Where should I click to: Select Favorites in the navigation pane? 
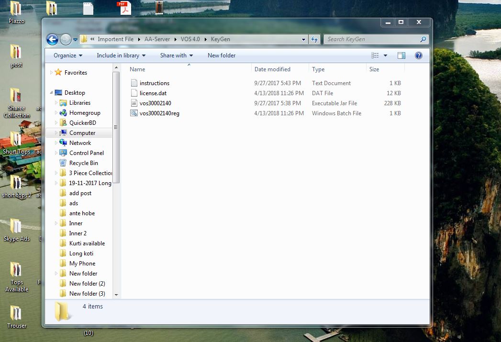[76, 73]
